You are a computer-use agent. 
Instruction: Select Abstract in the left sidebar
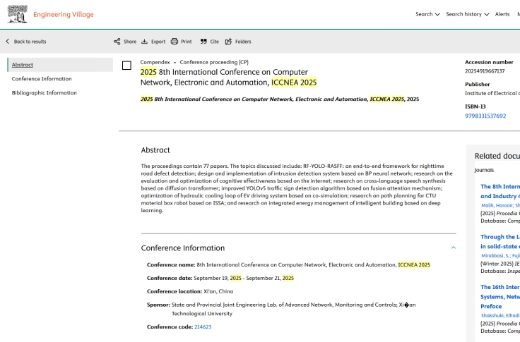click(23, 65)
